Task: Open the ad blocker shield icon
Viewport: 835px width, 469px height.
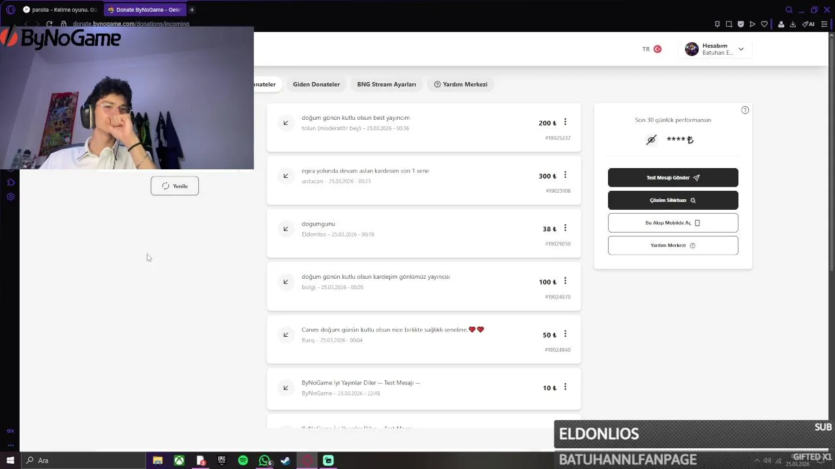Action: 740,24
